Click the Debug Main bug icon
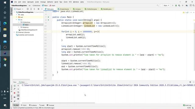The width and height of the screenshot is (195, 109). 176,5
